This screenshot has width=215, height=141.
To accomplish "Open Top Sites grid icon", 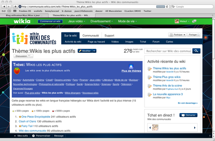I will tap(15, 11).
